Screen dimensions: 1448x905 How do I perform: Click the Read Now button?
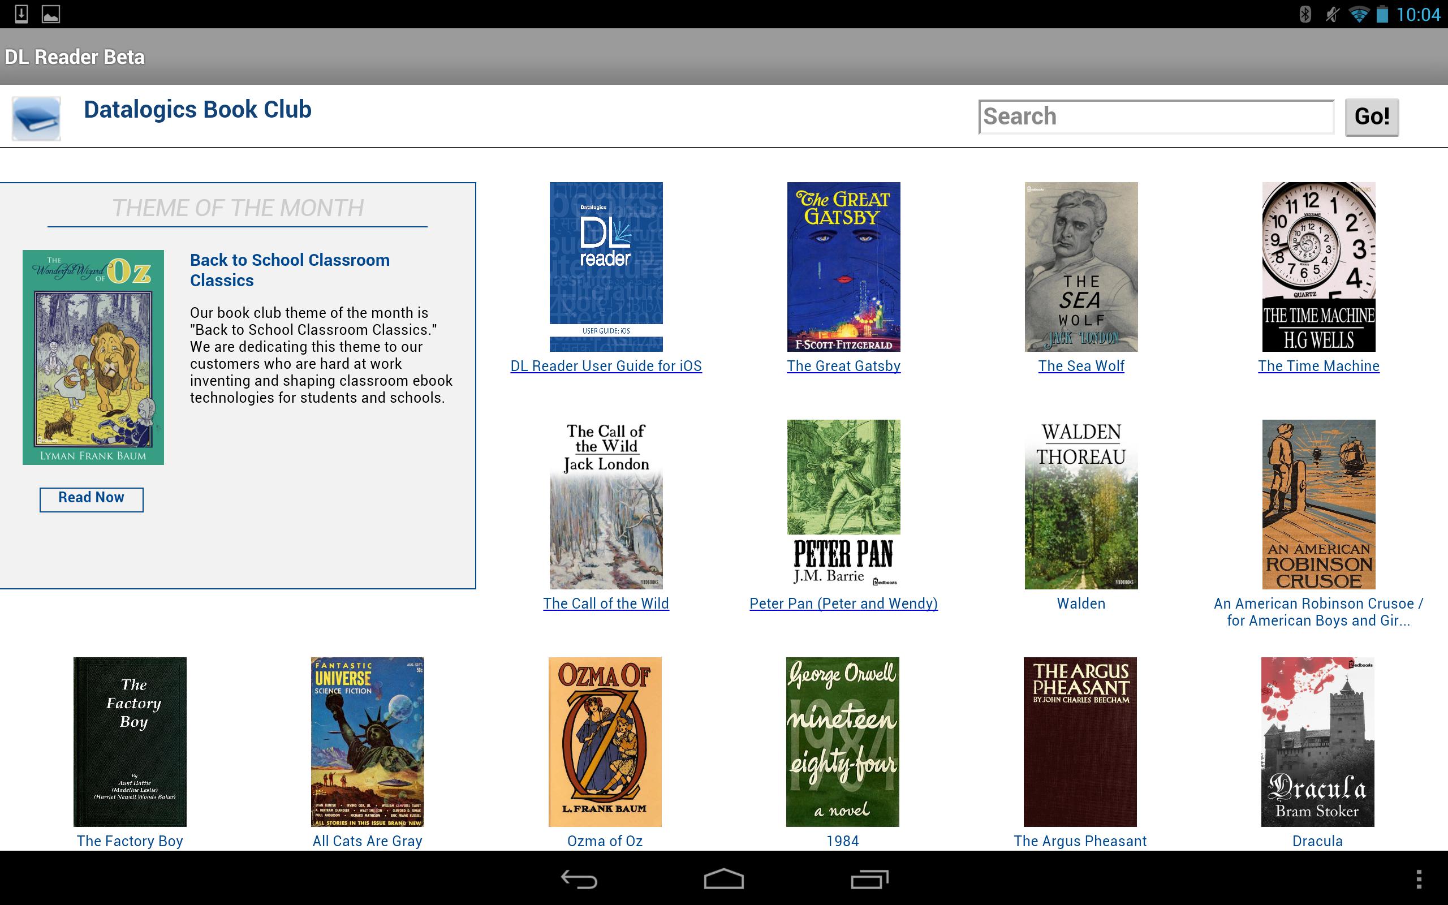(x=92, y=499)
